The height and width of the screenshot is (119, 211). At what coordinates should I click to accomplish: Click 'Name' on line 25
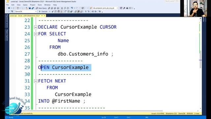click(63, 40)
